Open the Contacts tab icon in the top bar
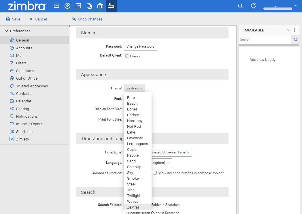302x214 pixels. coord(67,6)
